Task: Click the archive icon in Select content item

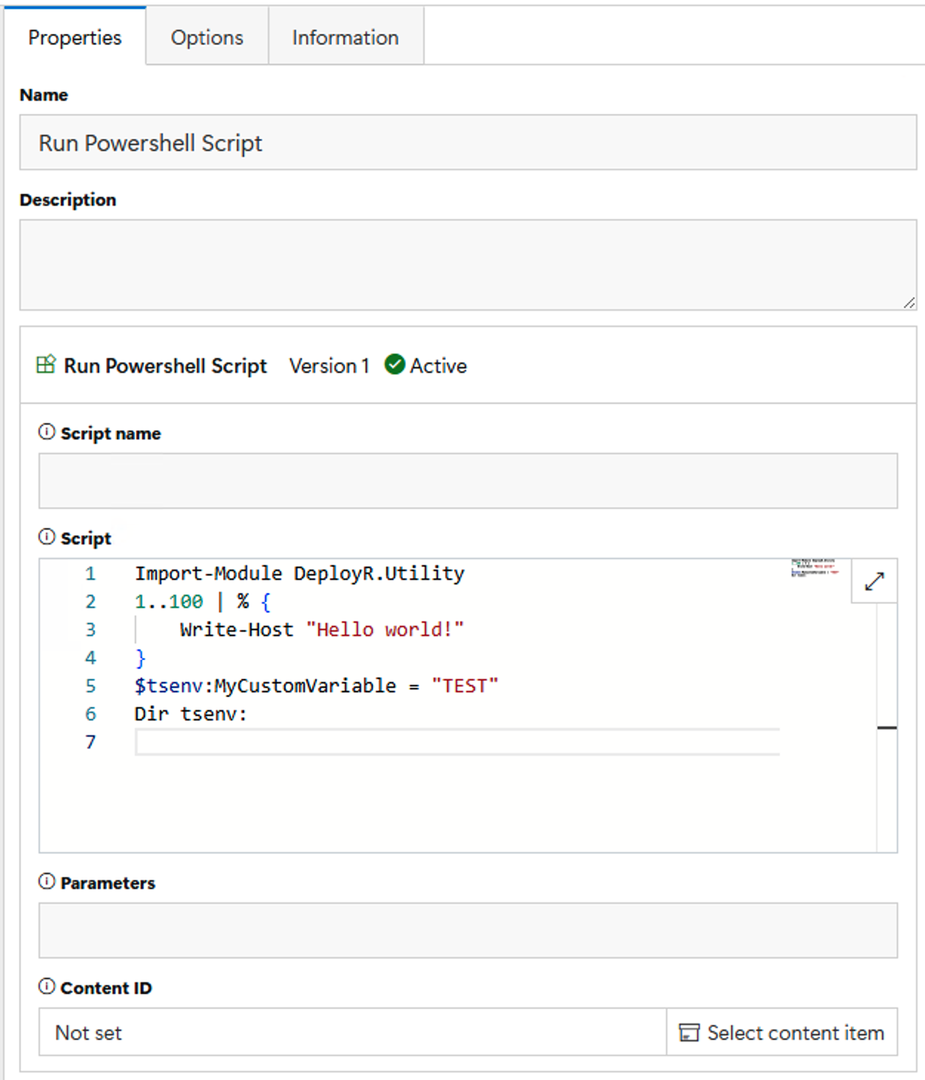Action: 689,1033
